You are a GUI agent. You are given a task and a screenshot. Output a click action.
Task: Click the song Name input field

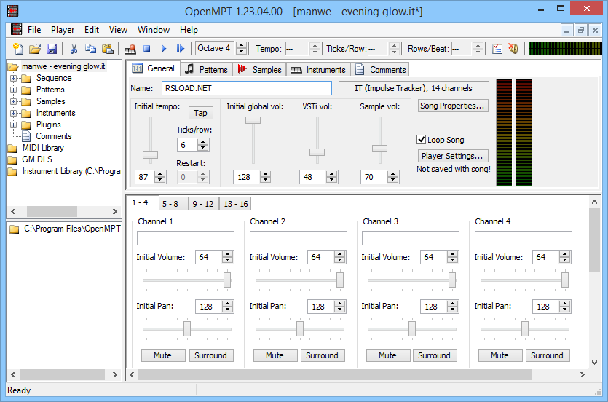tap(247, 88)
